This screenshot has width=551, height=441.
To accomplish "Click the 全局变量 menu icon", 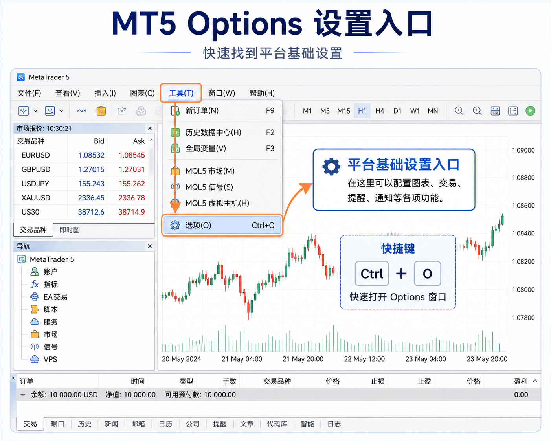I will pyautogui.click(x=175, y=149).
